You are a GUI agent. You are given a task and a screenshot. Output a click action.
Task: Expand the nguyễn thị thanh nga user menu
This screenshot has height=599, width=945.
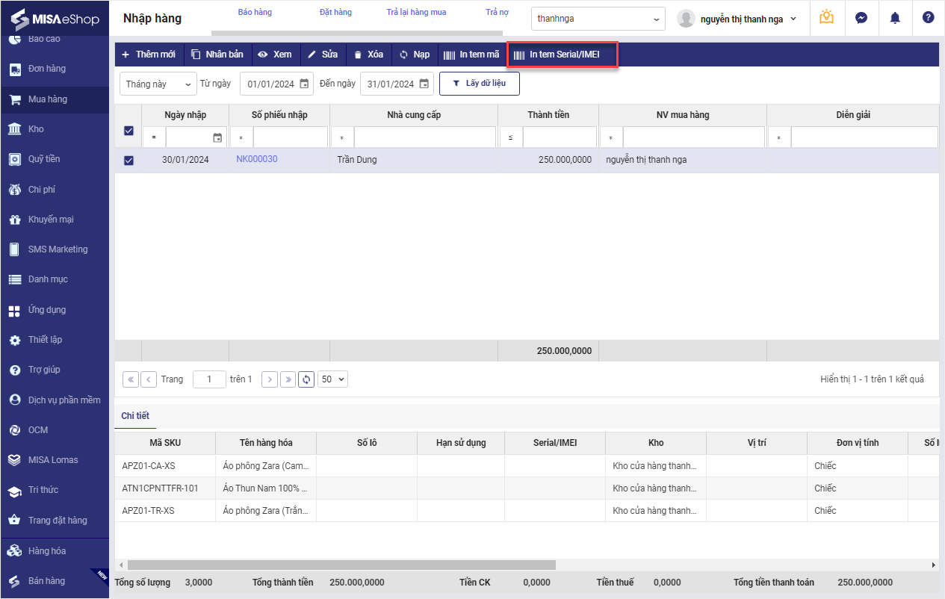click(x=737, y=19)
